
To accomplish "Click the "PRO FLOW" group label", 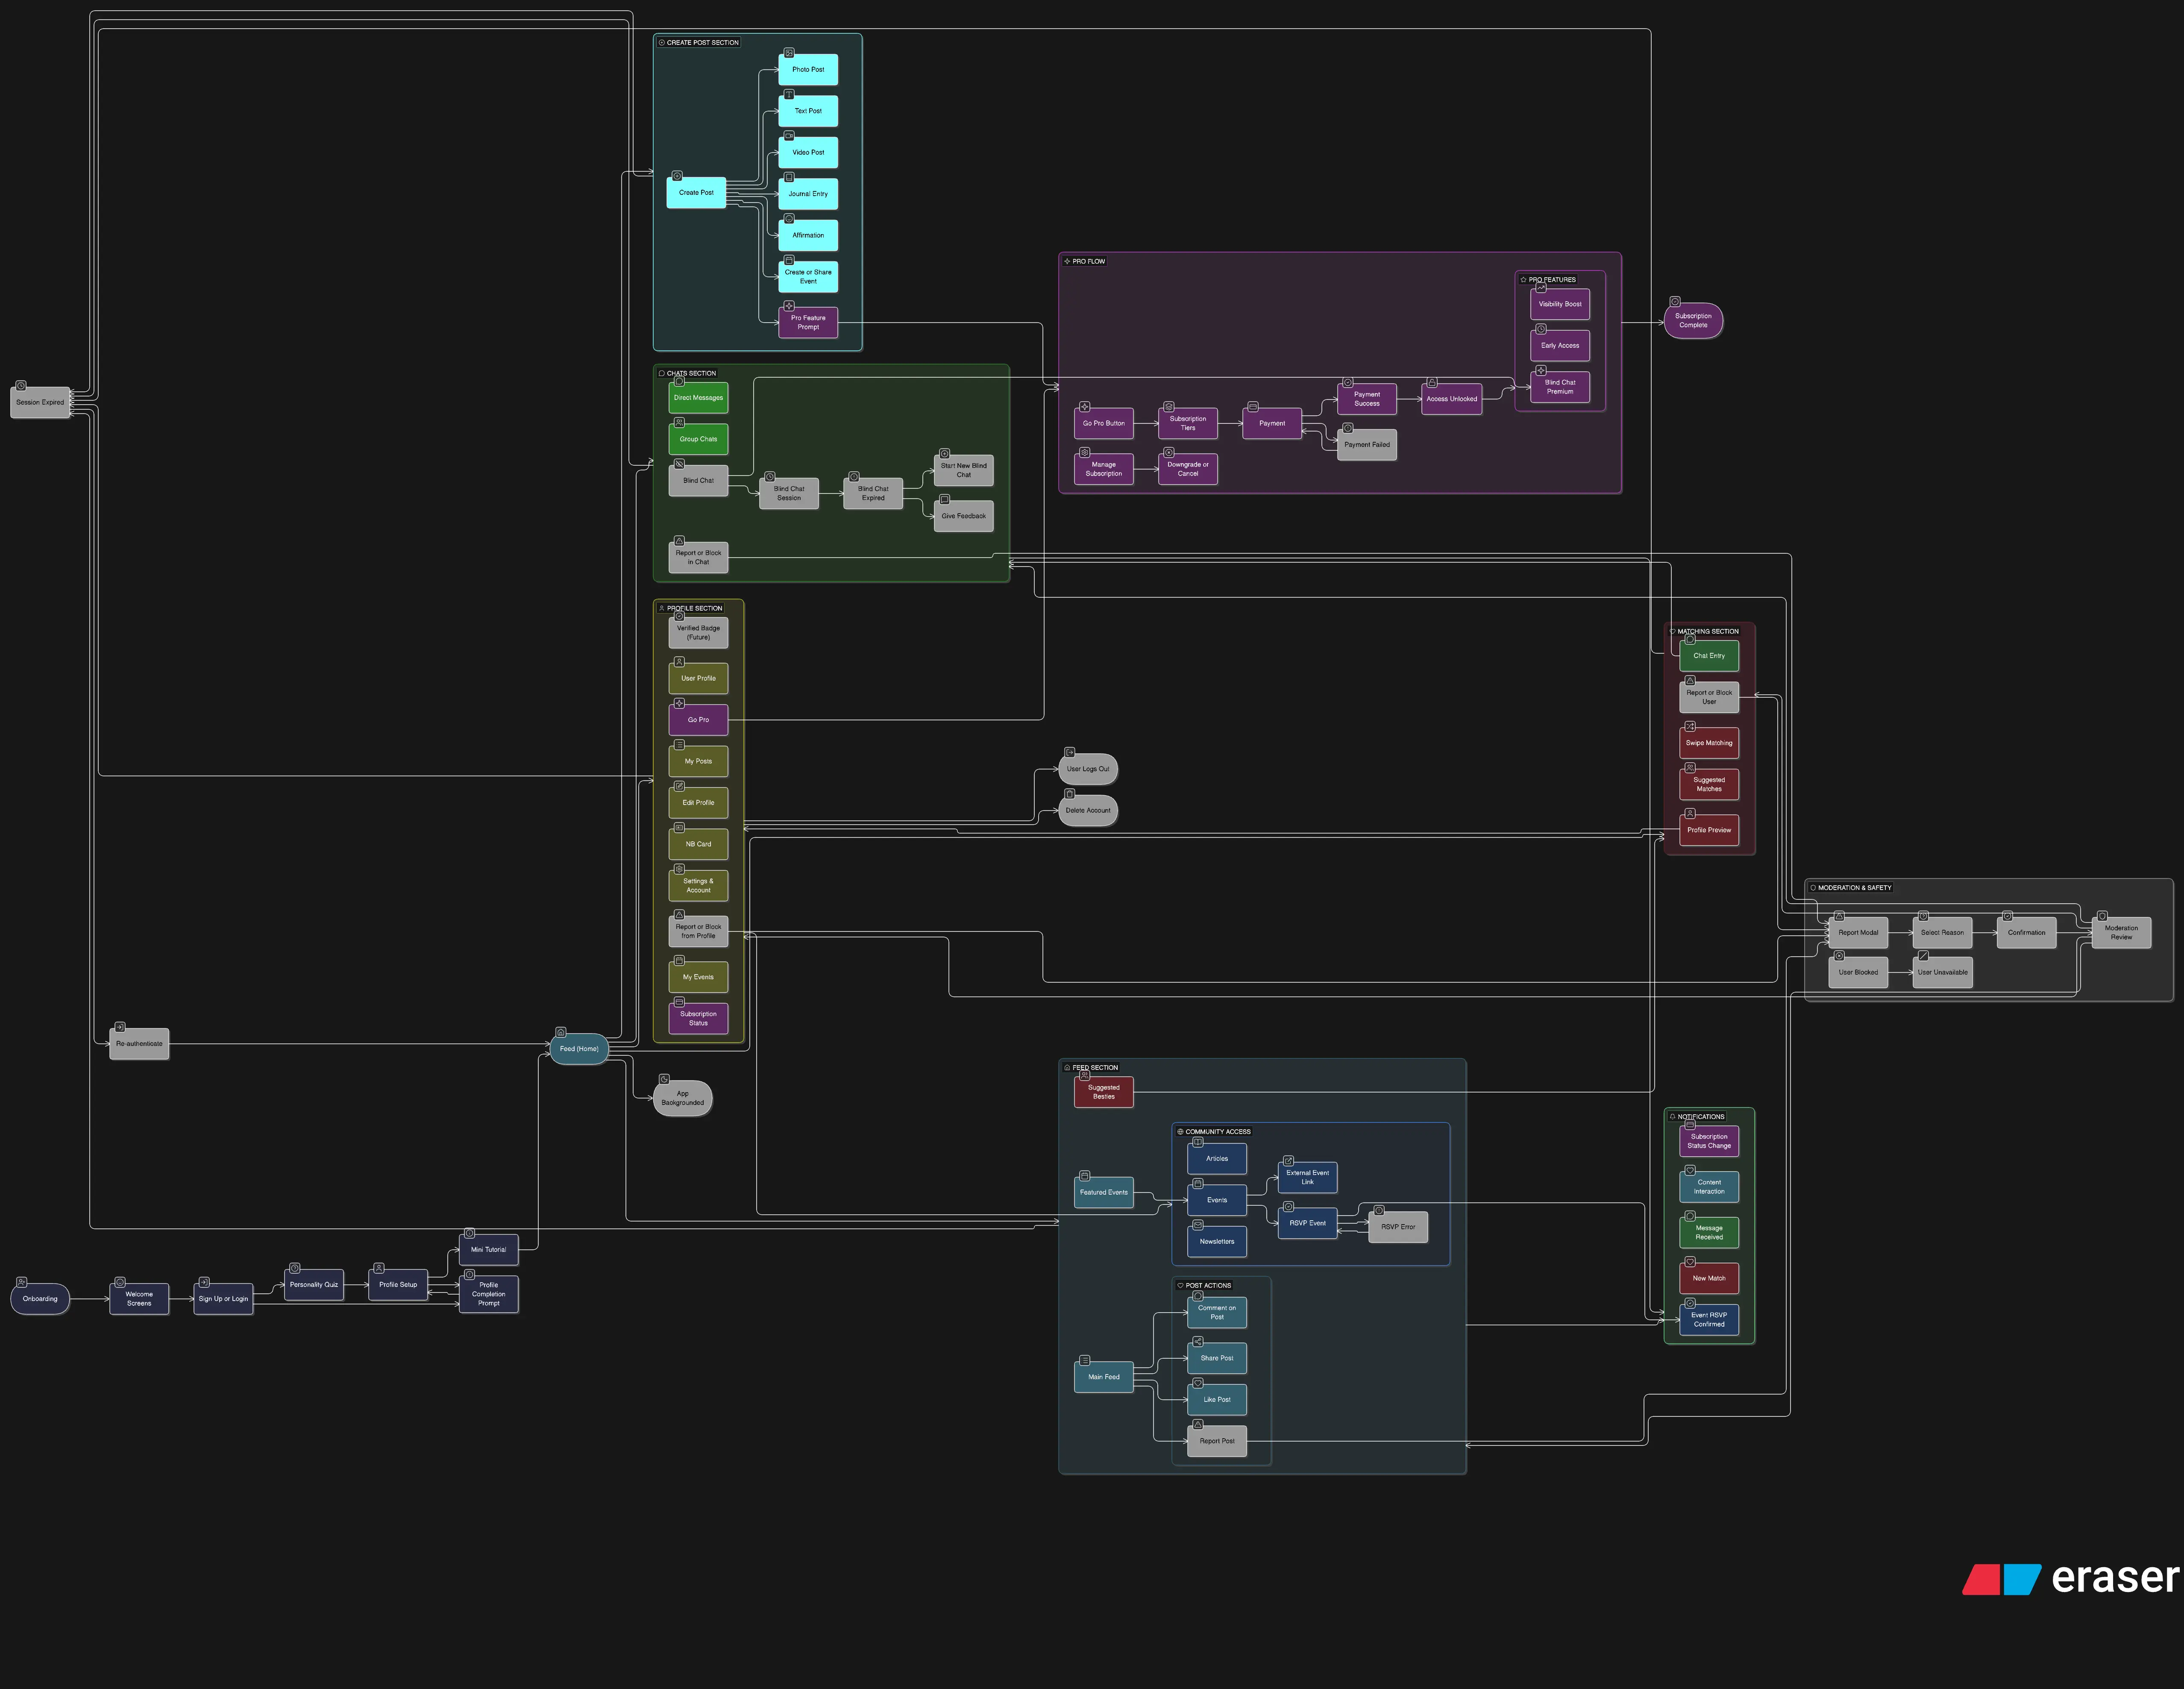I will point(1089,262).
